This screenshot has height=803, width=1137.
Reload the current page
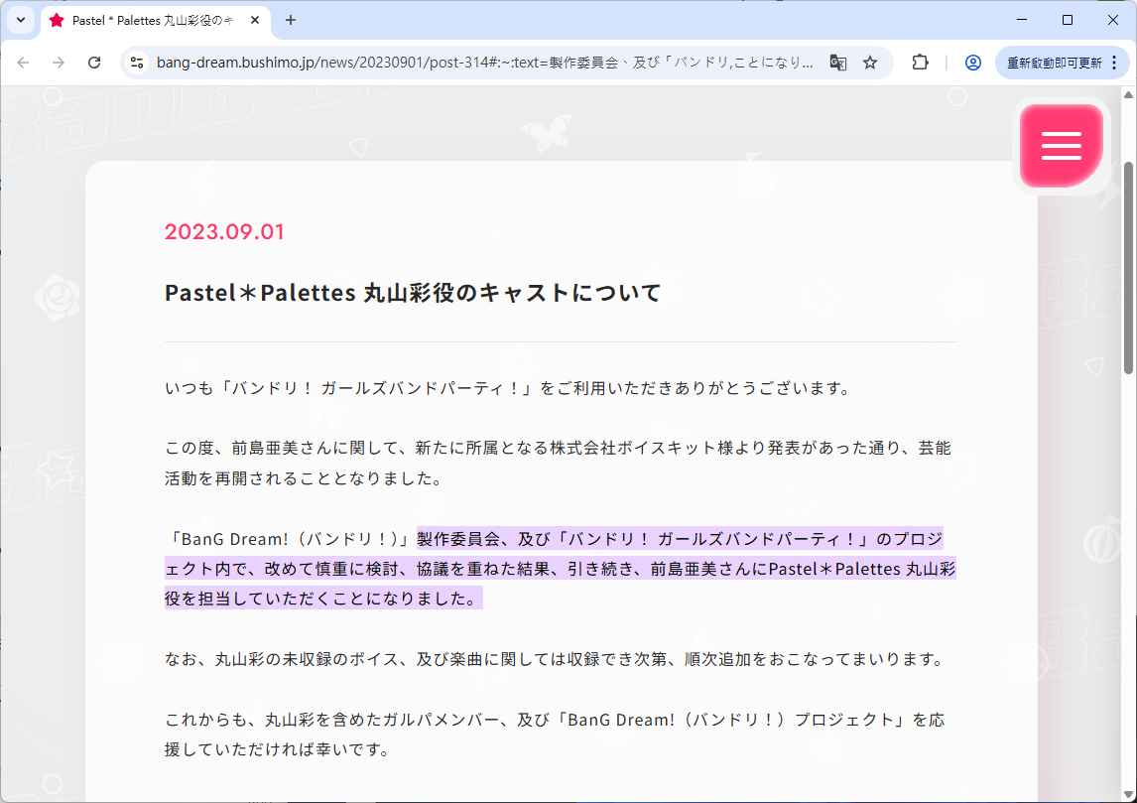click(94, 63)
